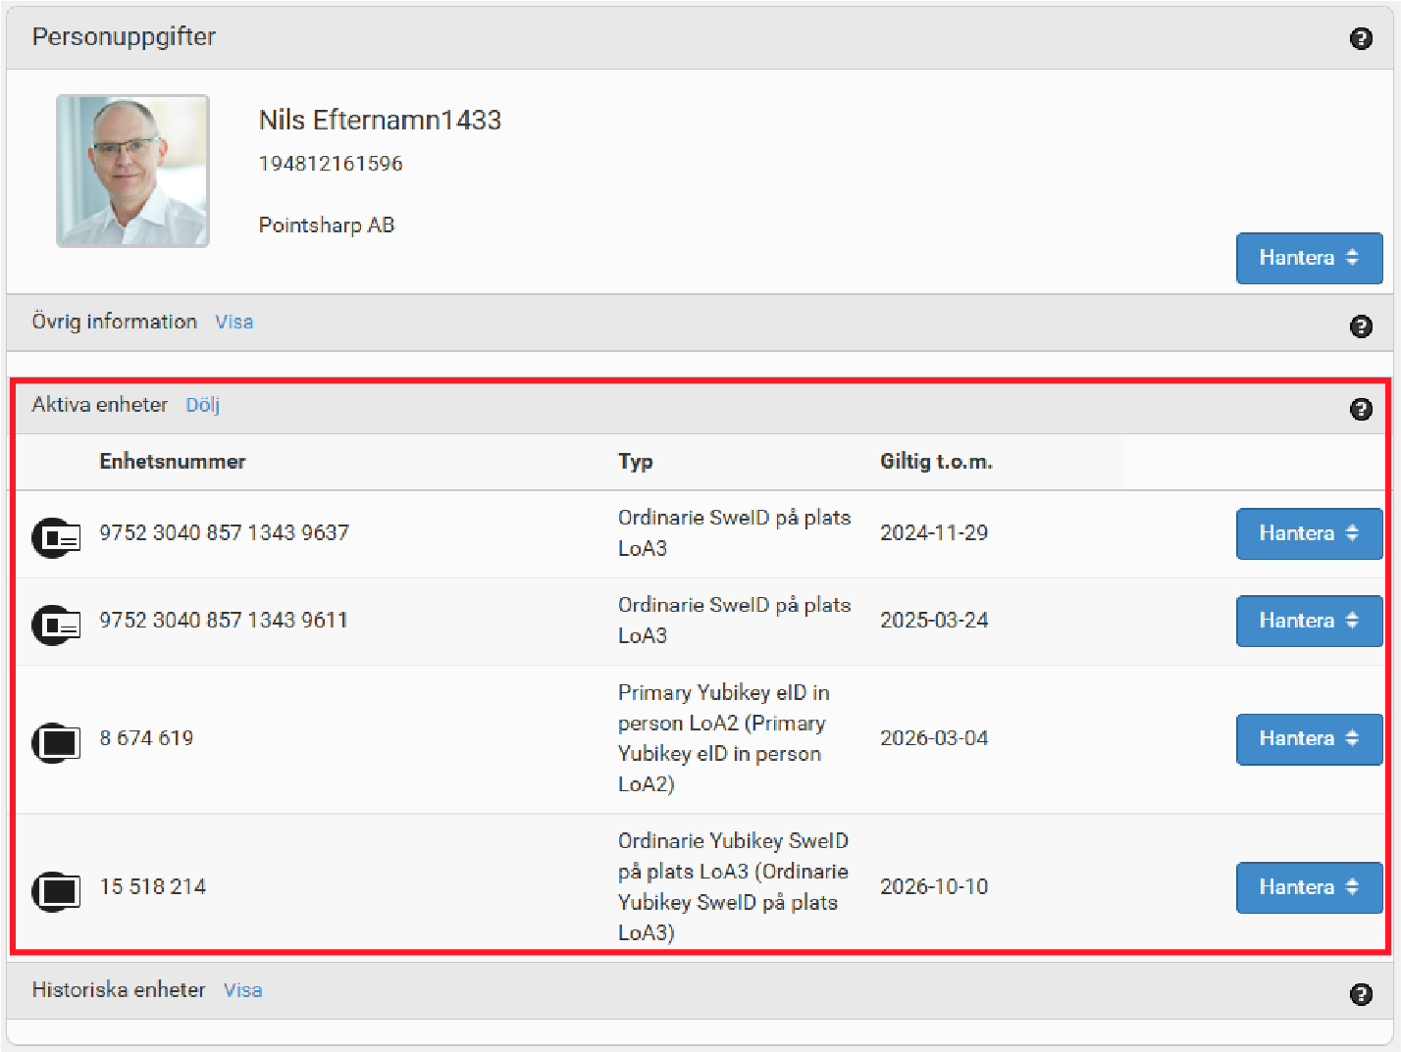Image resolution: width=1401 pixels, height=1052 pixels.
Task: Show Historiska enheter via Visa link
Action: [x=242, y=990]
